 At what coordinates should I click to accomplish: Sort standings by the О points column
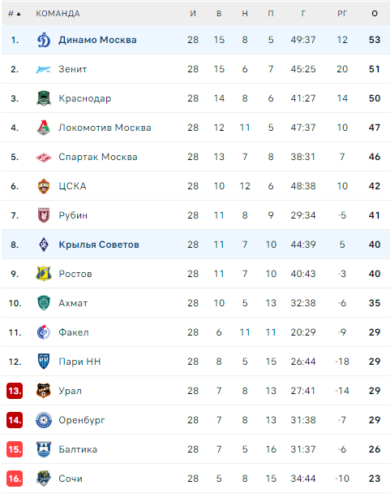[375, 14]
